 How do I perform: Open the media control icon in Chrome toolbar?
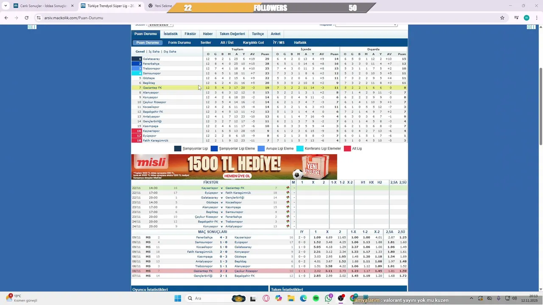click(x=516, y=18)
